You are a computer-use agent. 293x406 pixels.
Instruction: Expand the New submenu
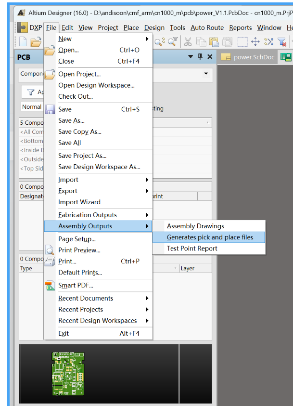(98, 39)
